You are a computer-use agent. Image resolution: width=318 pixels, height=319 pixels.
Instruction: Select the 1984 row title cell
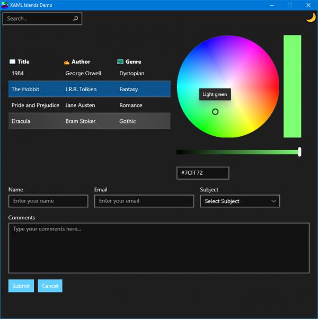[x=17, y=73]
